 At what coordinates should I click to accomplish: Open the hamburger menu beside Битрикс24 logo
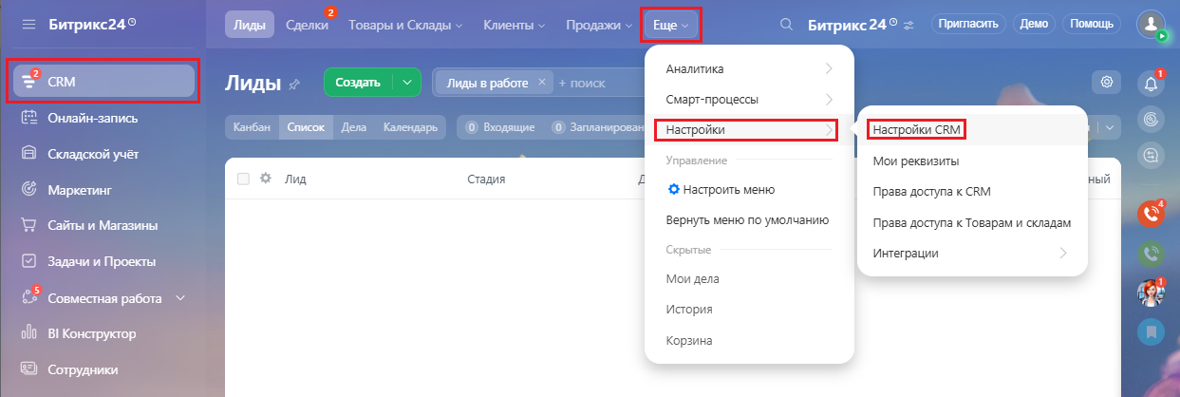[x=28, y=23]
